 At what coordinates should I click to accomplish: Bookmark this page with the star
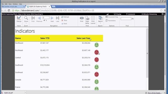pyautogui.click(x=161, y=10)
